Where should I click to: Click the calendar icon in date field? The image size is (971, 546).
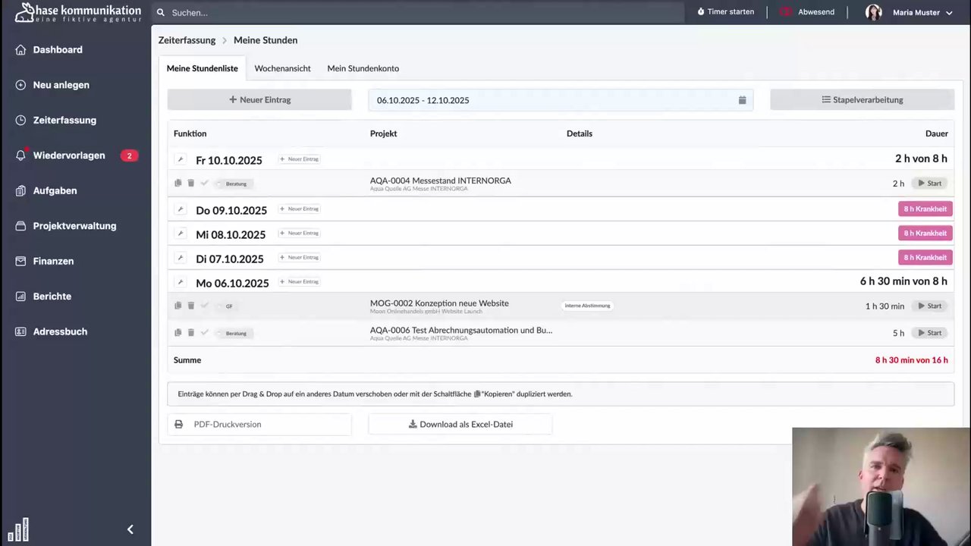(742, 100)
